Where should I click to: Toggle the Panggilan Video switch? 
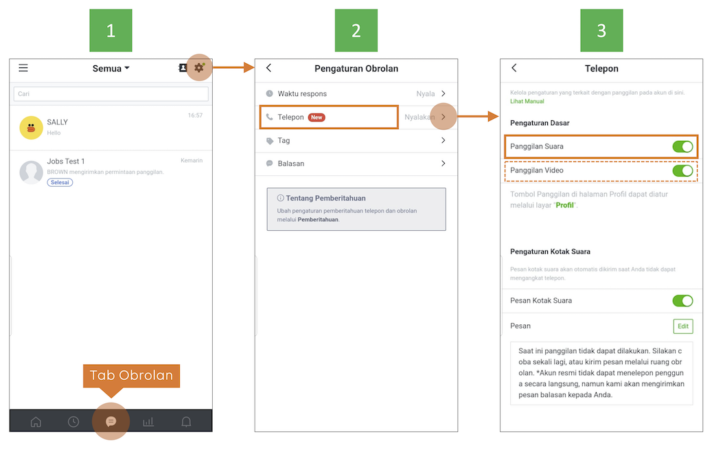click(x=682, y=171)
